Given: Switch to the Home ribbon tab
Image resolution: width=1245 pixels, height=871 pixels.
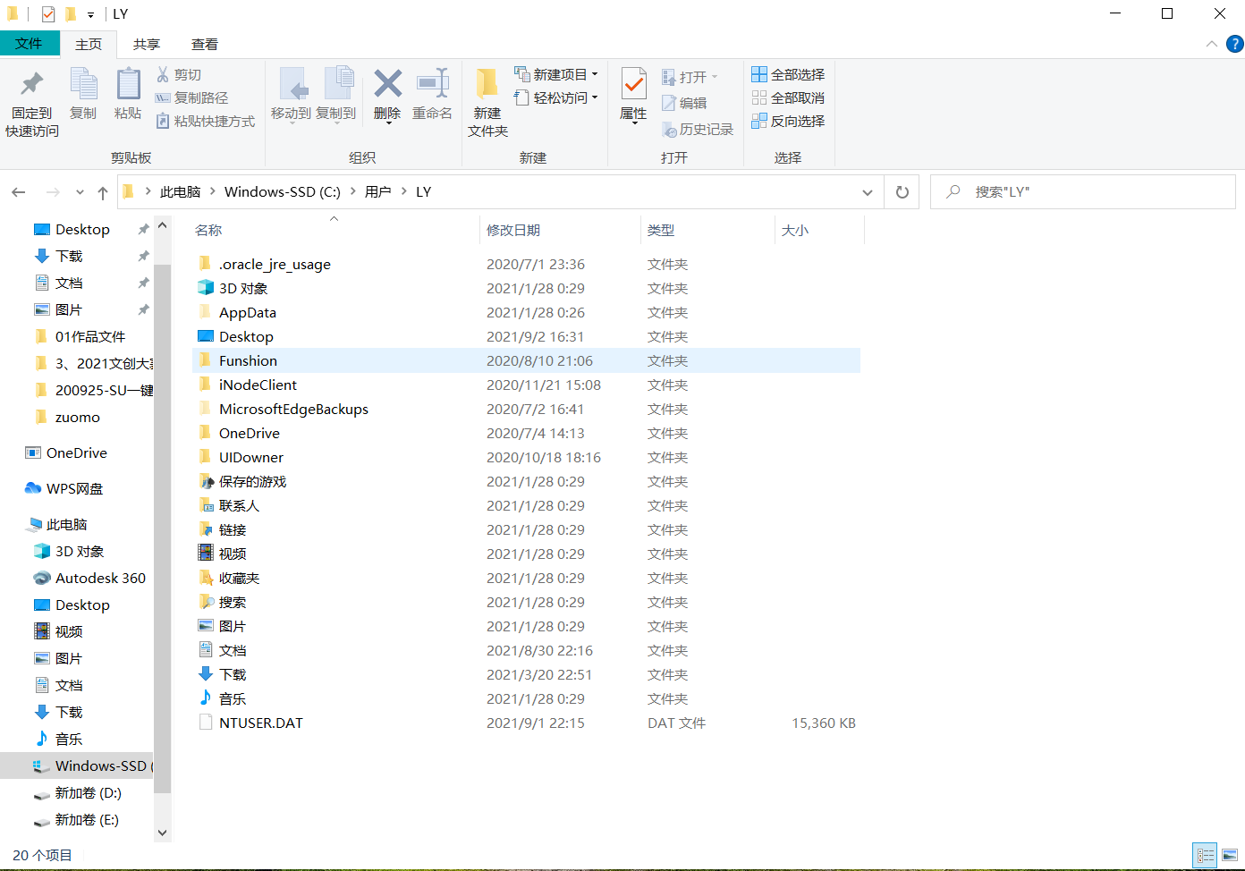Looking at the screenshot, I should point(89,44).
